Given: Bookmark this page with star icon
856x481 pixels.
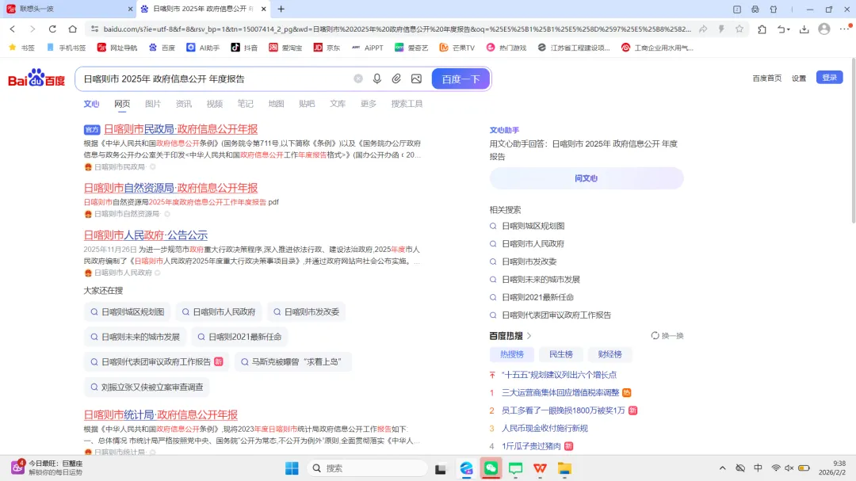Looking at the screenshot, I should coord(739,29).
